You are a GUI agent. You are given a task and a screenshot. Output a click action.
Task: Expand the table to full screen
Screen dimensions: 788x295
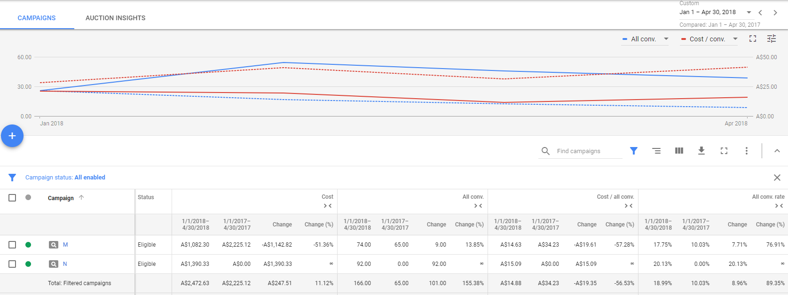[724, 151]
